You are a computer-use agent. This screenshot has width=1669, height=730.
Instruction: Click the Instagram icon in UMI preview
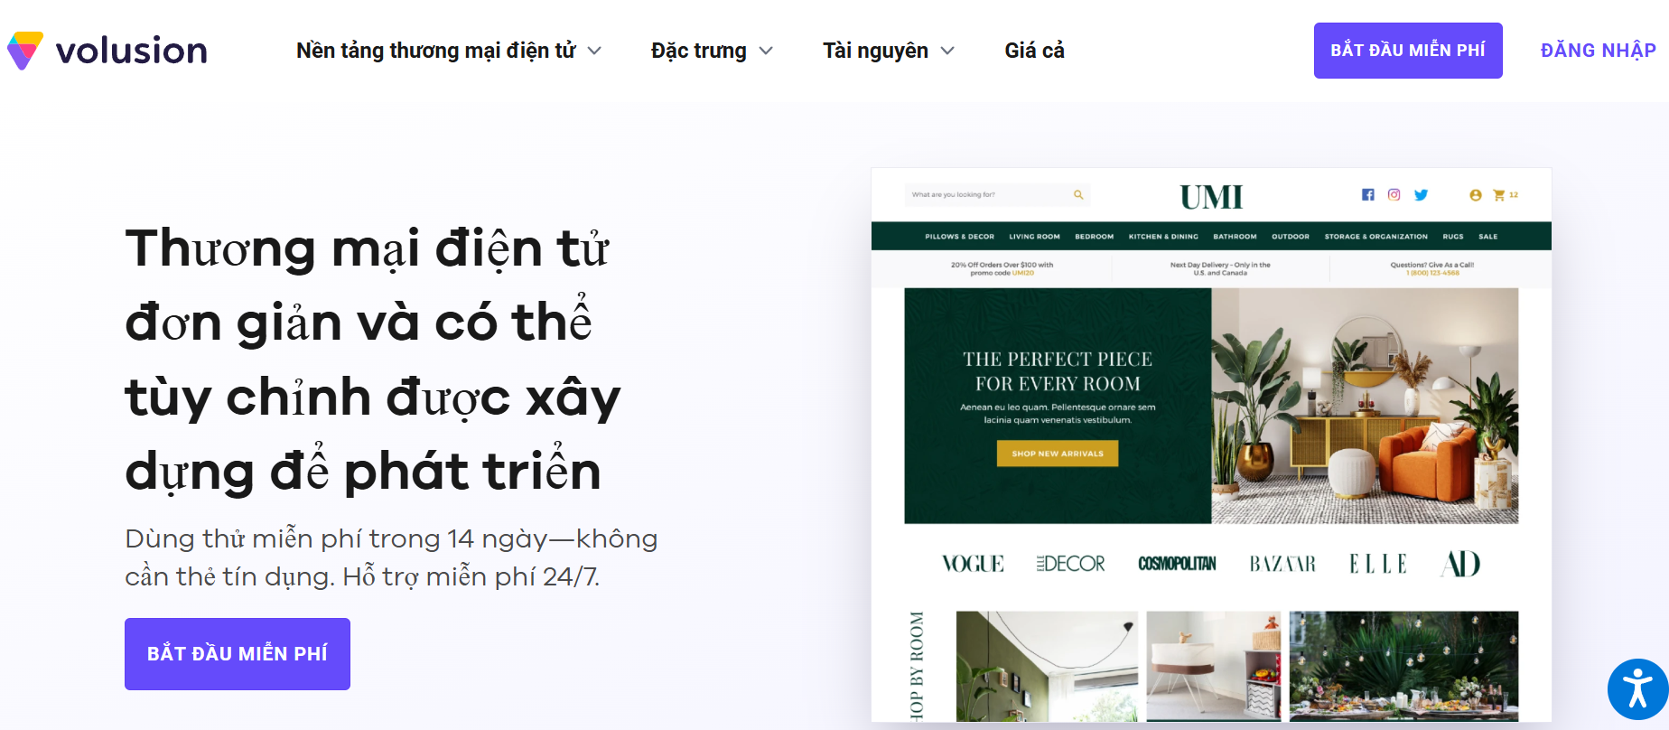pos(1394,195)
